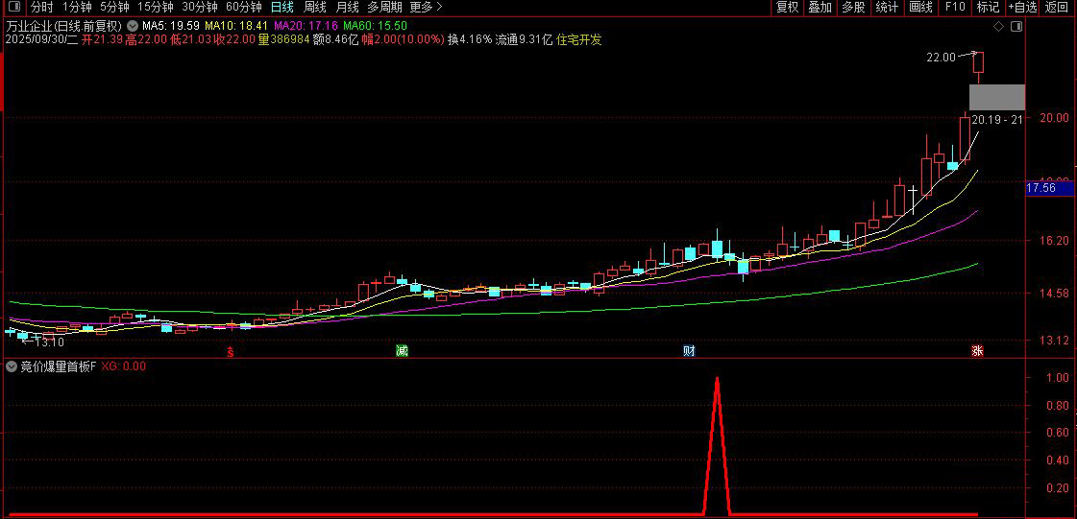Click the 幅2.00(10.00%) change value
Image resolution: width=1077 pixels, height=519 pixels.
(x=403, y=39)
